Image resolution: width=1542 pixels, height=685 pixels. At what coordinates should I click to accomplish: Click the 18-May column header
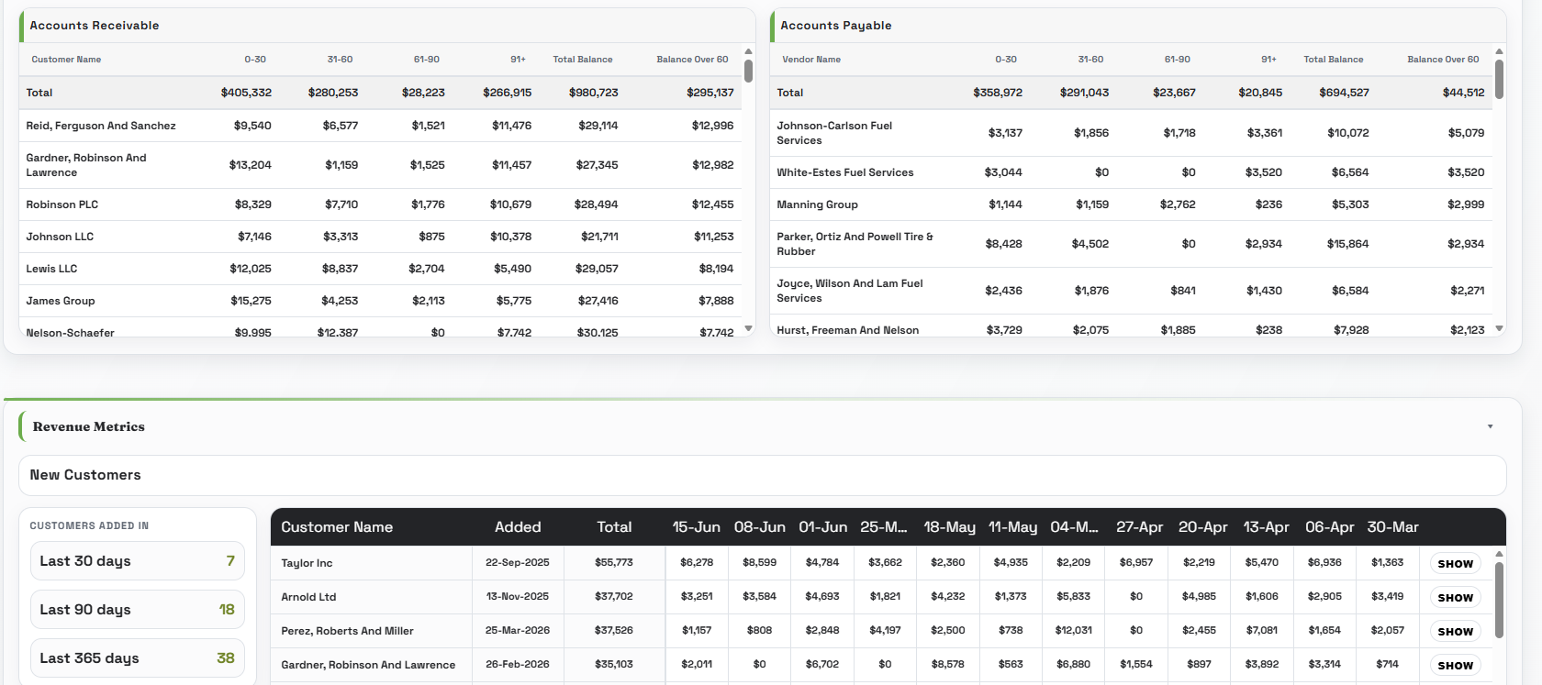pyautogui.click(x=949, y=527)
